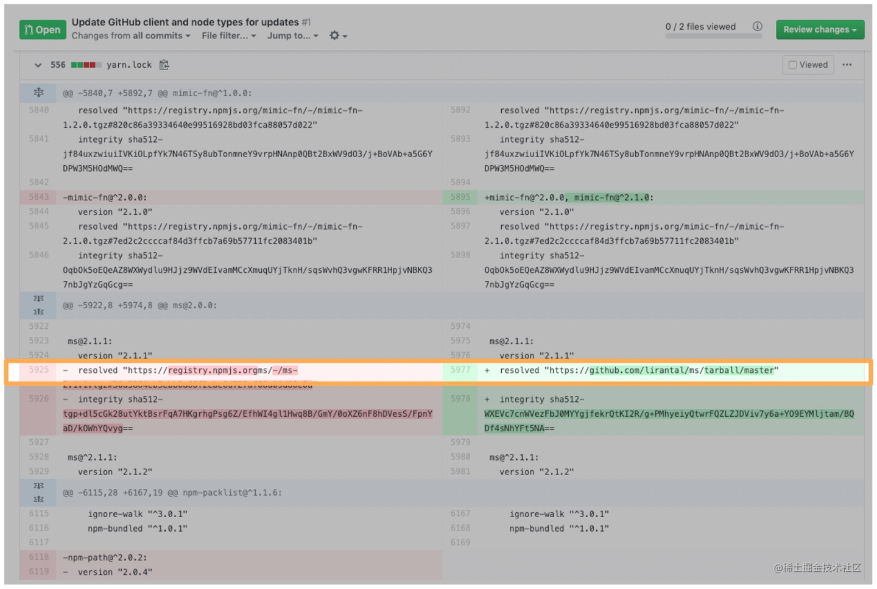Select right line number 6167
The width and height of the screenshot is (877, 589).
point(460,513)
